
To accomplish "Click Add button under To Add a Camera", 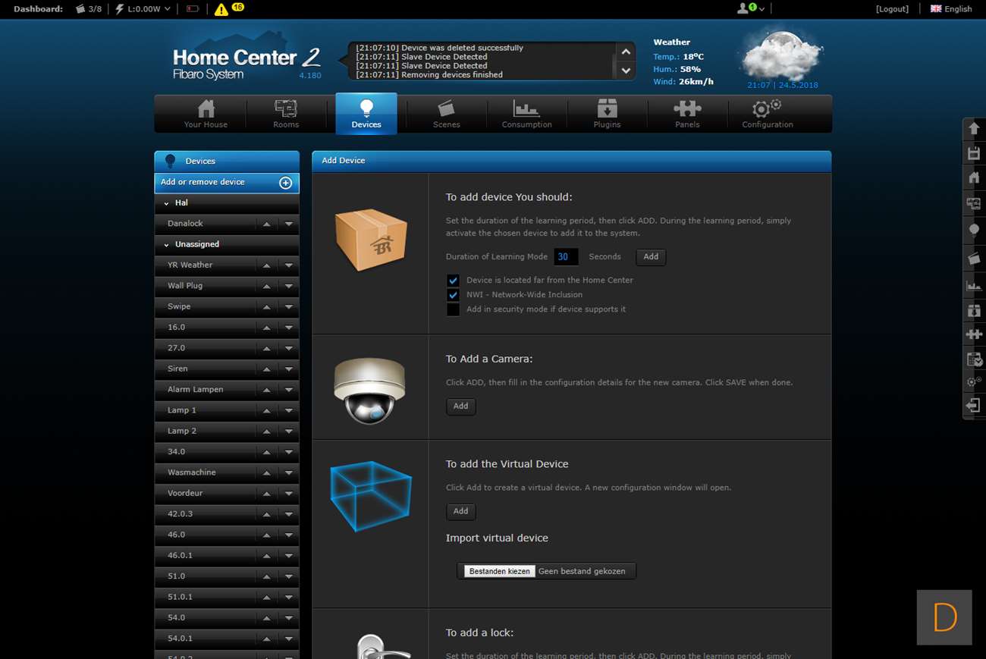I will (460, 406).
